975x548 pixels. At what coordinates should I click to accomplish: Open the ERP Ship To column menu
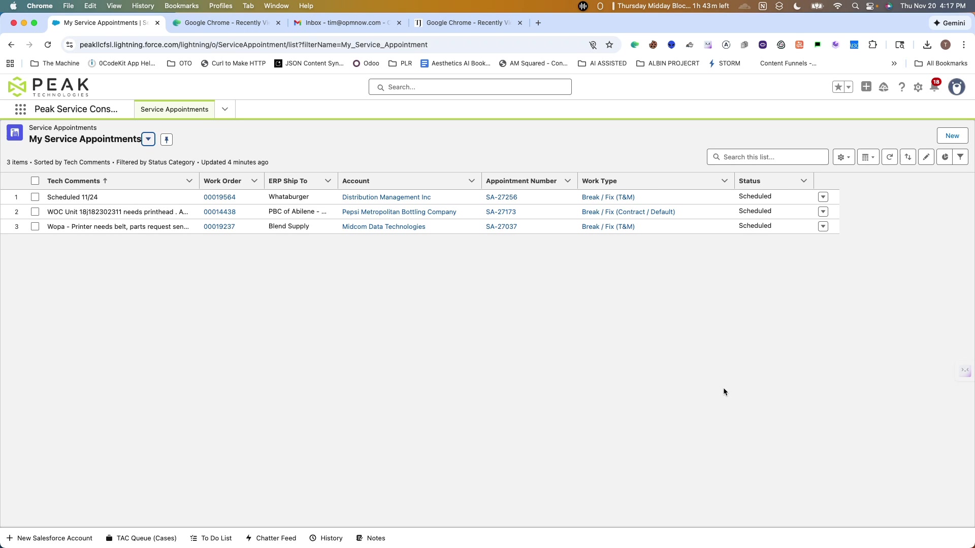328,181
